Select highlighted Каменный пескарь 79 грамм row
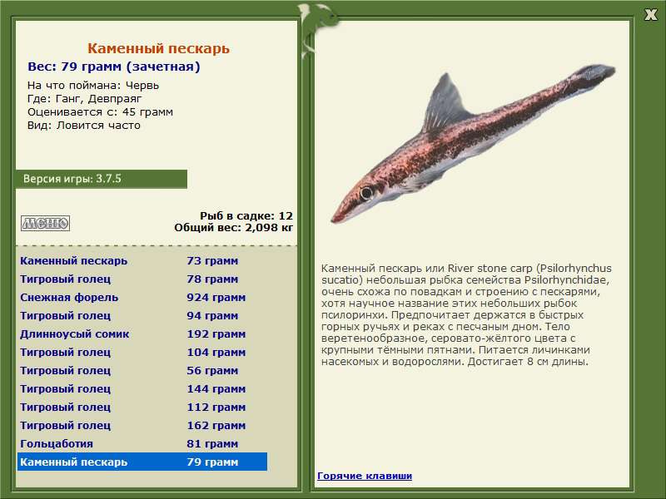This screenshot has width=666, height=499. tap(142, 462)
